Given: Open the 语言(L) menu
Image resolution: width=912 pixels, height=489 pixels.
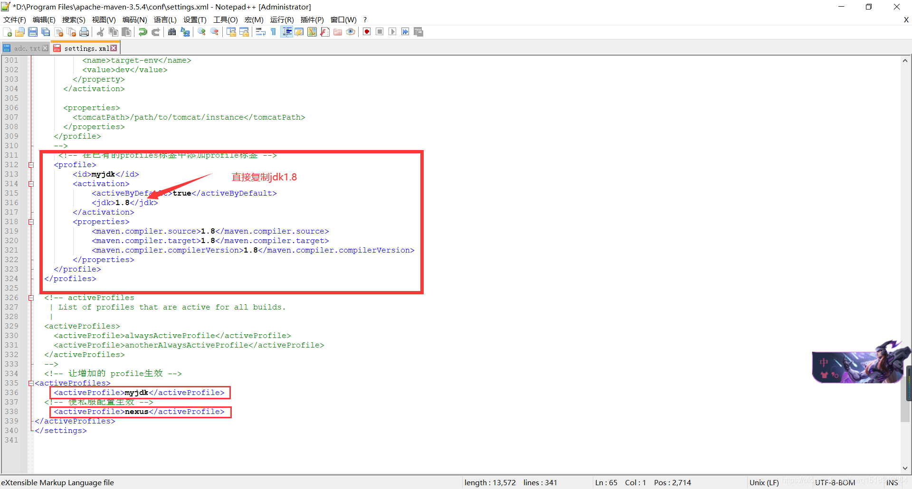Looking at the screenshot, I should [165, 19].
